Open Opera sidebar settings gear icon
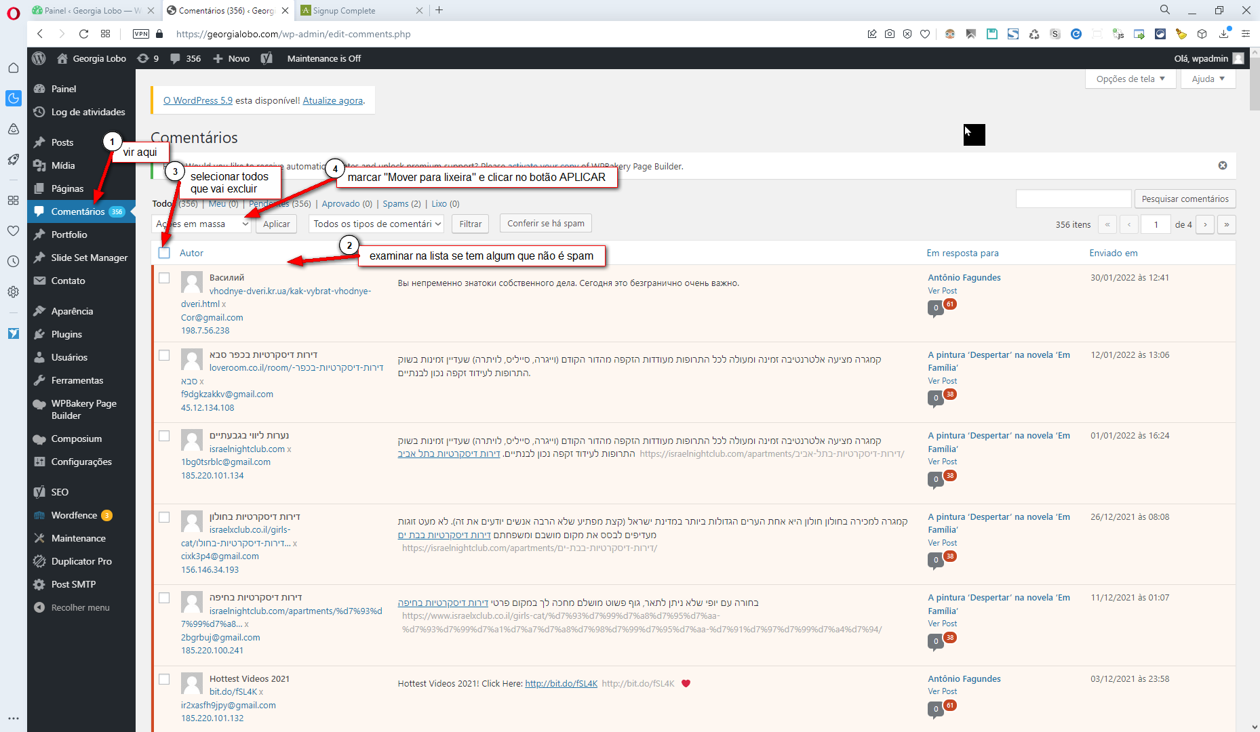1260x732 pixels. [x=14, y=291]
